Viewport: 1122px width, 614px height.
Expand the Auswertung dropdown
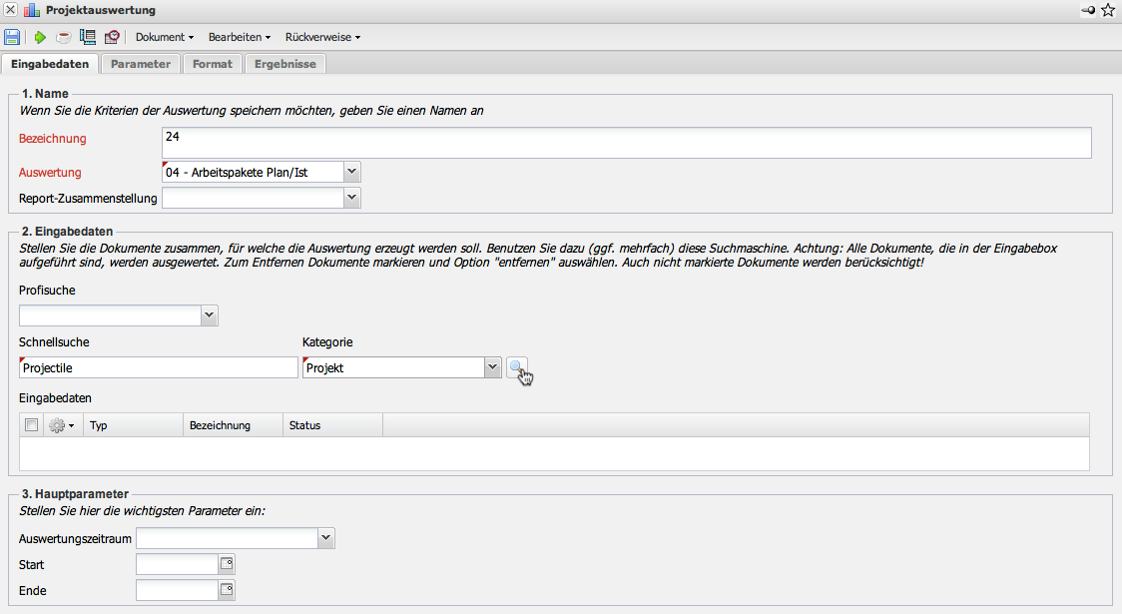350,172
